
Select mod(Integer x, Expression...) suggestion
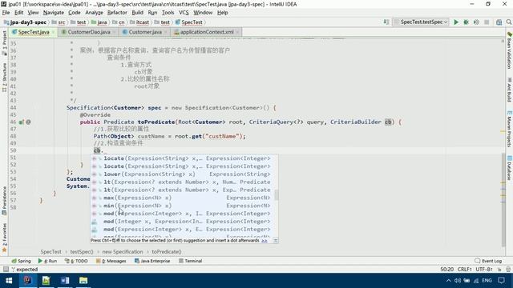click(x=184, y=222)
